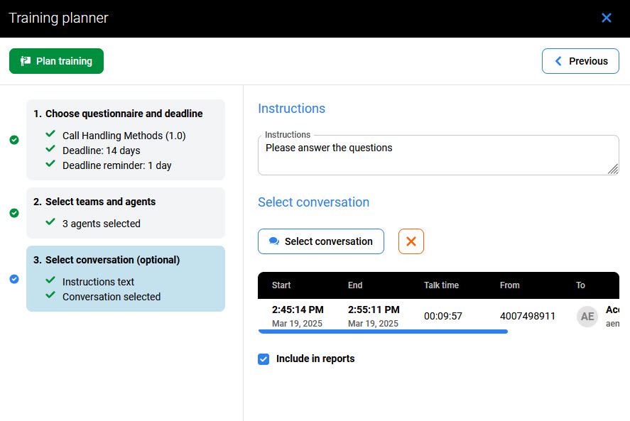The image size is (630, 421).
Task: Click the Select conversation button
Action: 321,241
